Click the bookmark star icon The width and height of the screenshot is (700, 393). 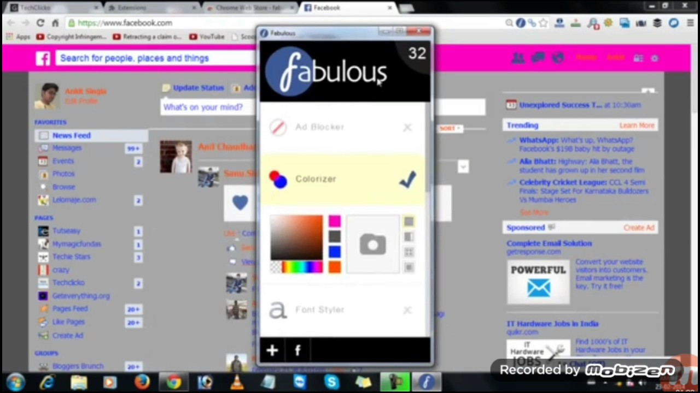[543, 23]
